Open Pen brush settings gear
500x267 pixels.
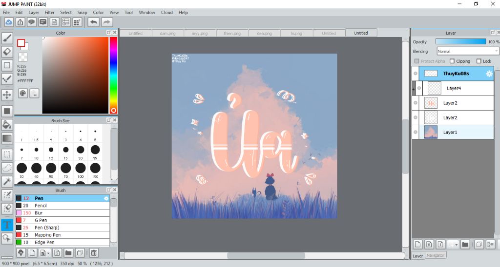pos(106,198)
